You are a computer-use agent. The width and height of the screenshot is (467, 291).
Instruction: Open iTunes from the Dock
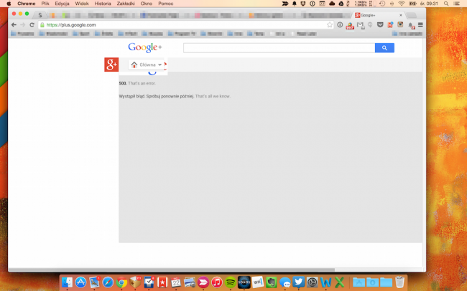217,282
